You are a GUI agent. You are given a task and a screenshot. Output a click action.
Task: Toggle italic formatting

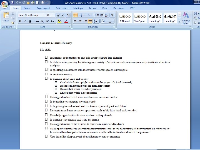click(25, 21)
